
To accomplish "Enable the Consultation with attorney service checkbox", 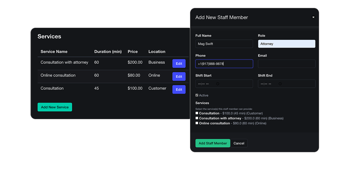I will click(197, 118).
